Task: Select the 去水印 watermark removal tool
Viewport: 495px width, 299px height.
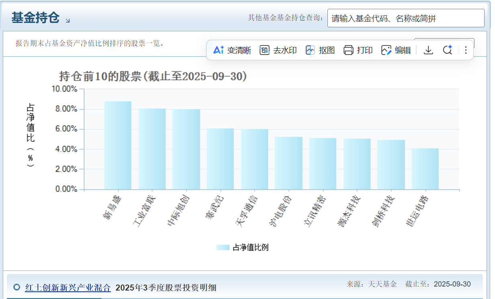Action: point(278,50)
